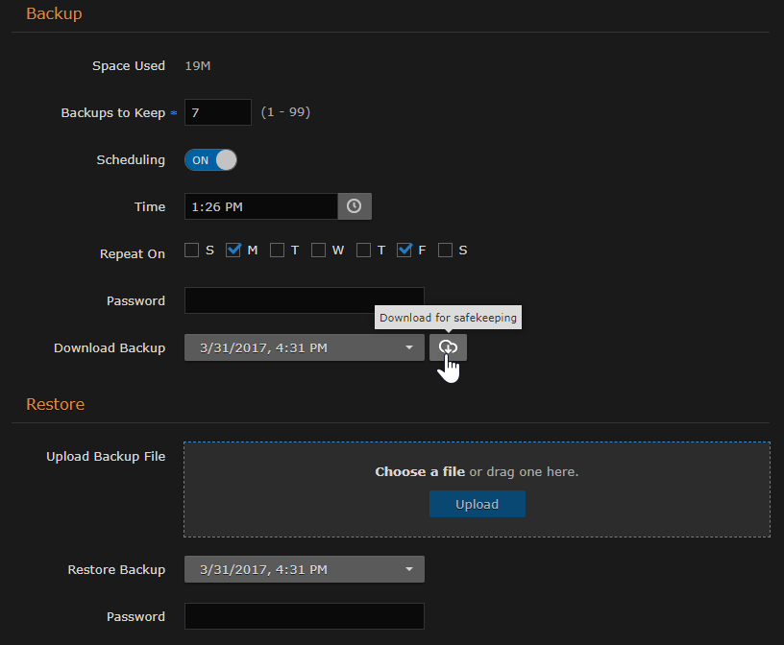Screen dimensions: 784x645
Task: Open the clock time picker icon
Action: [x=354, y=205]
